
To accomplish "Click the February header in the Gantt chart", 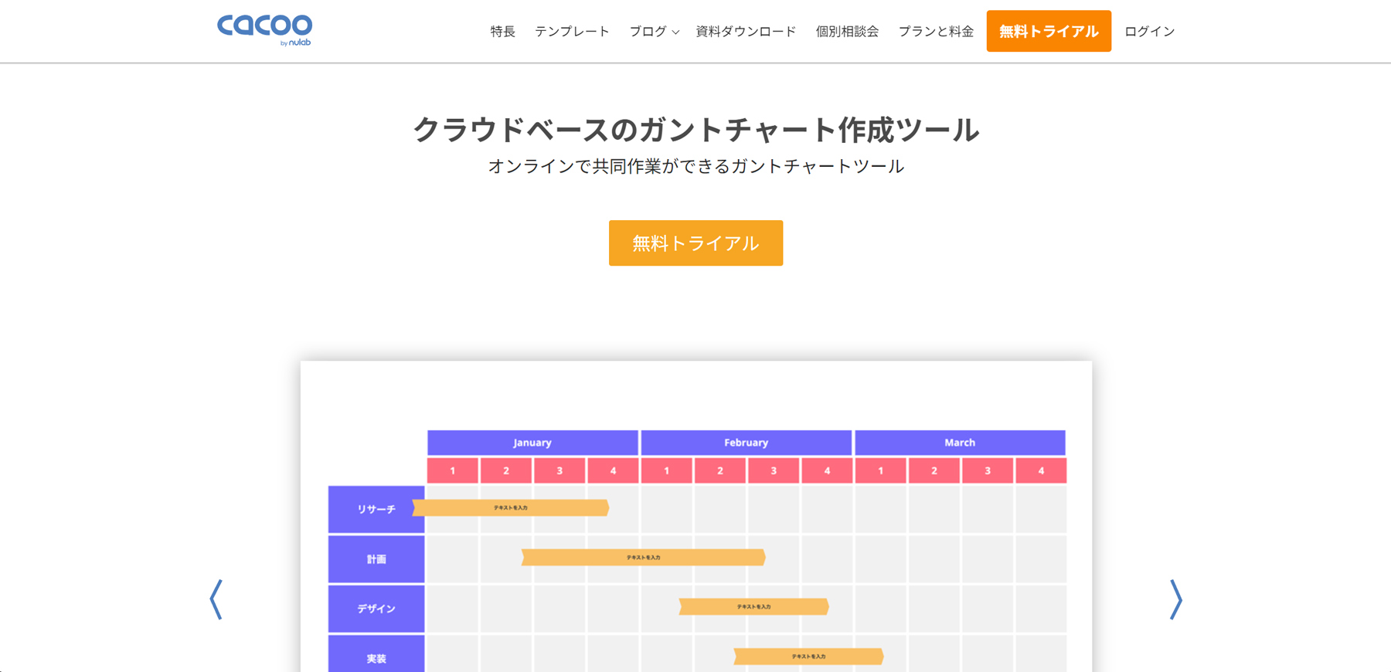I will coord(746,443).
